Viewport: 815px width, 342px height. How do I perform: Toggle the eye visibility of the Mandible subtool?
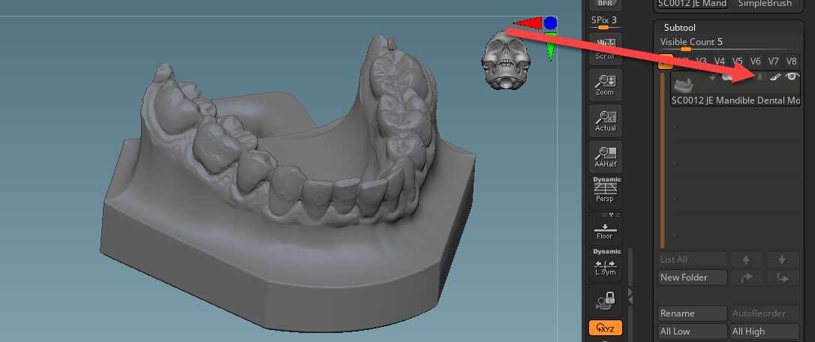(792, 76)
